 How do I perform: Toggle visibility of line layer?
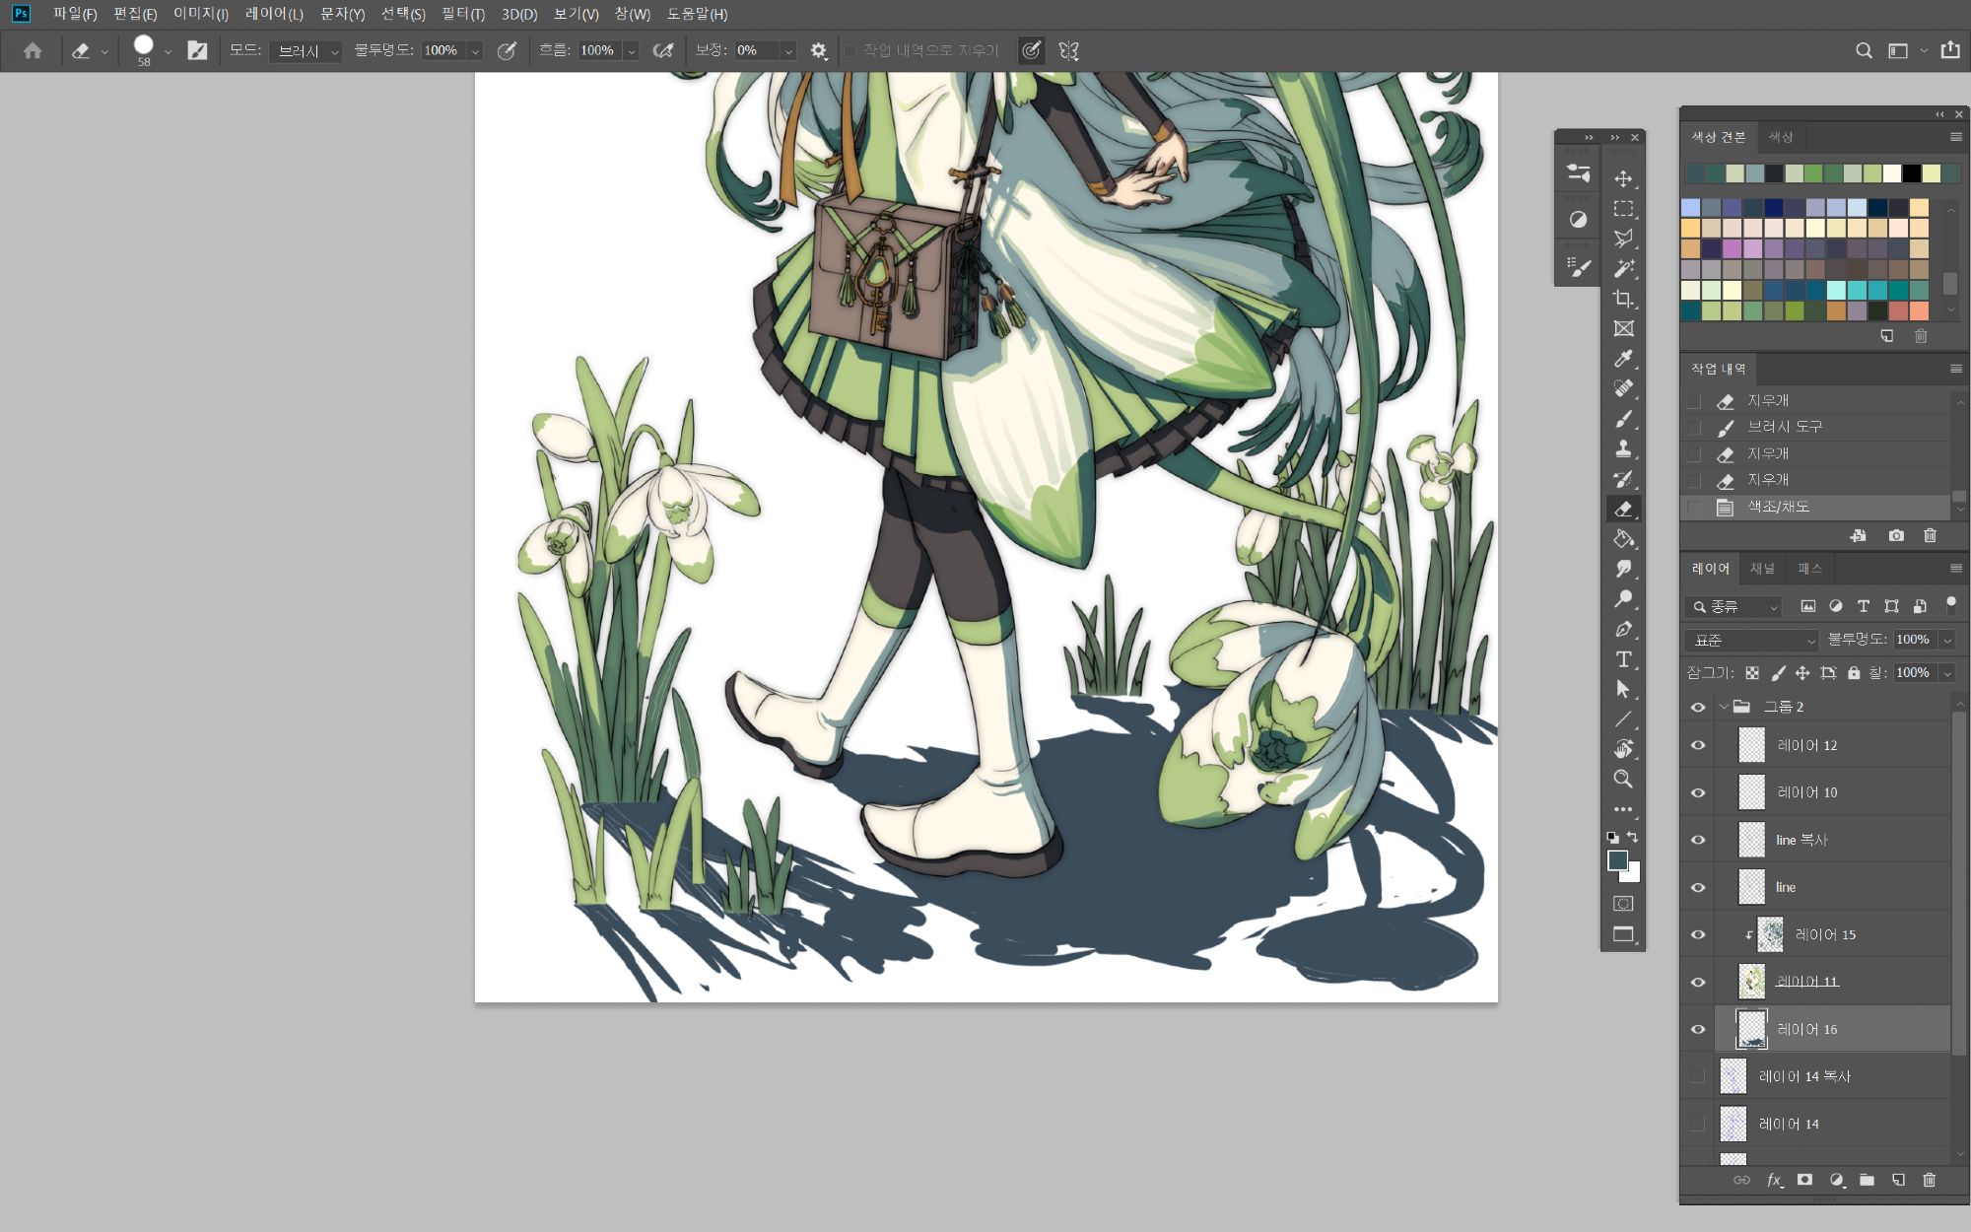pos(1698,887)
